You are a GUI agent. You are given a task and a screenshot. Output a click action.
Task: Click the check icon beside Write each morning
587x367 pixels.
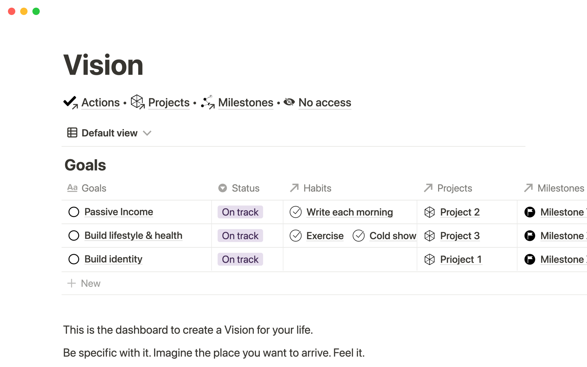pos(296,212)
